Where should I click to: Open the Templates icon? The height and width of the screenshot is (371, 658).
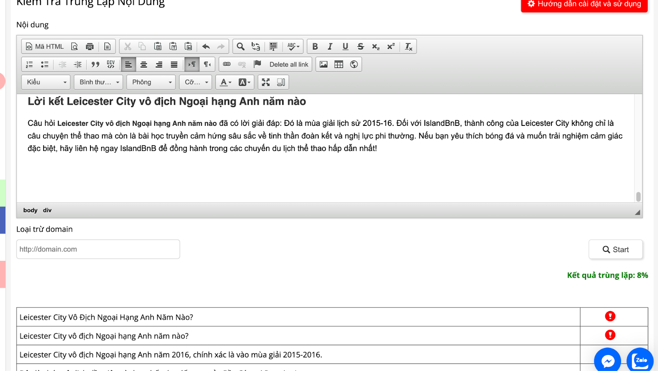(x=107, y=46)
